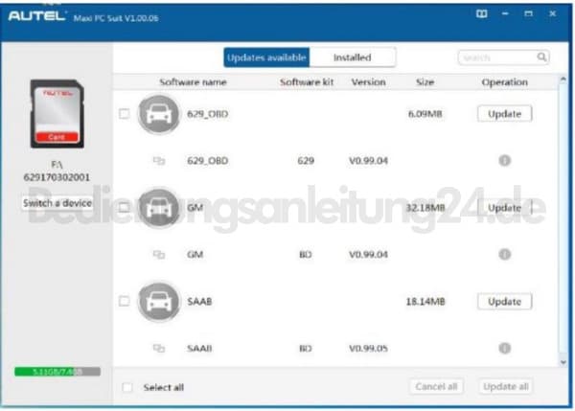Switch to Updates available tab
Viewport: 575px width, 411px height.
tap(266, 57)
